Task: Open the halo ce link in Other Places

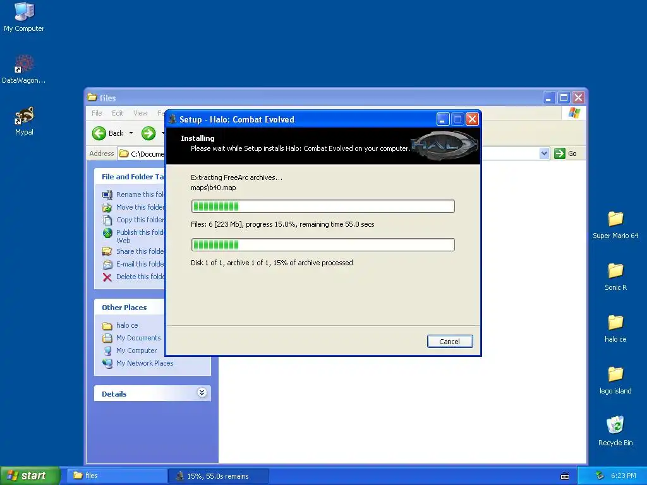Action: click(127, 325)
